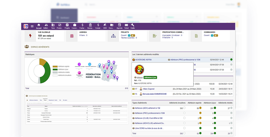
Task: Switch to the Pays tab in statistics
Action: point(41,100)
